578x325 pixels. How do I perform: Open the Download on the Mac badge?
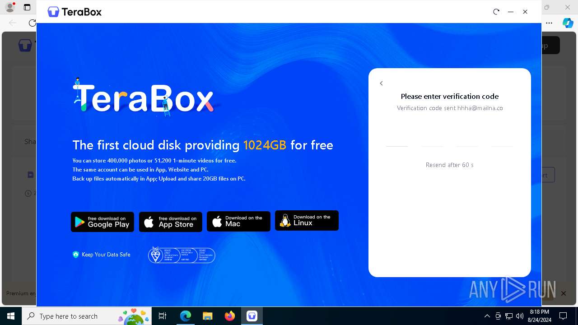point(238,221)
